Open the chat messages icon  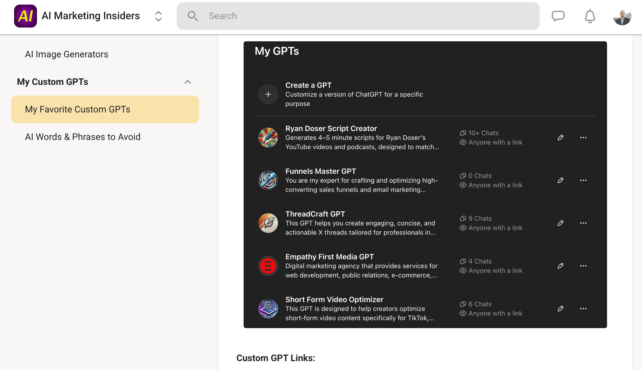pos(558,16)
